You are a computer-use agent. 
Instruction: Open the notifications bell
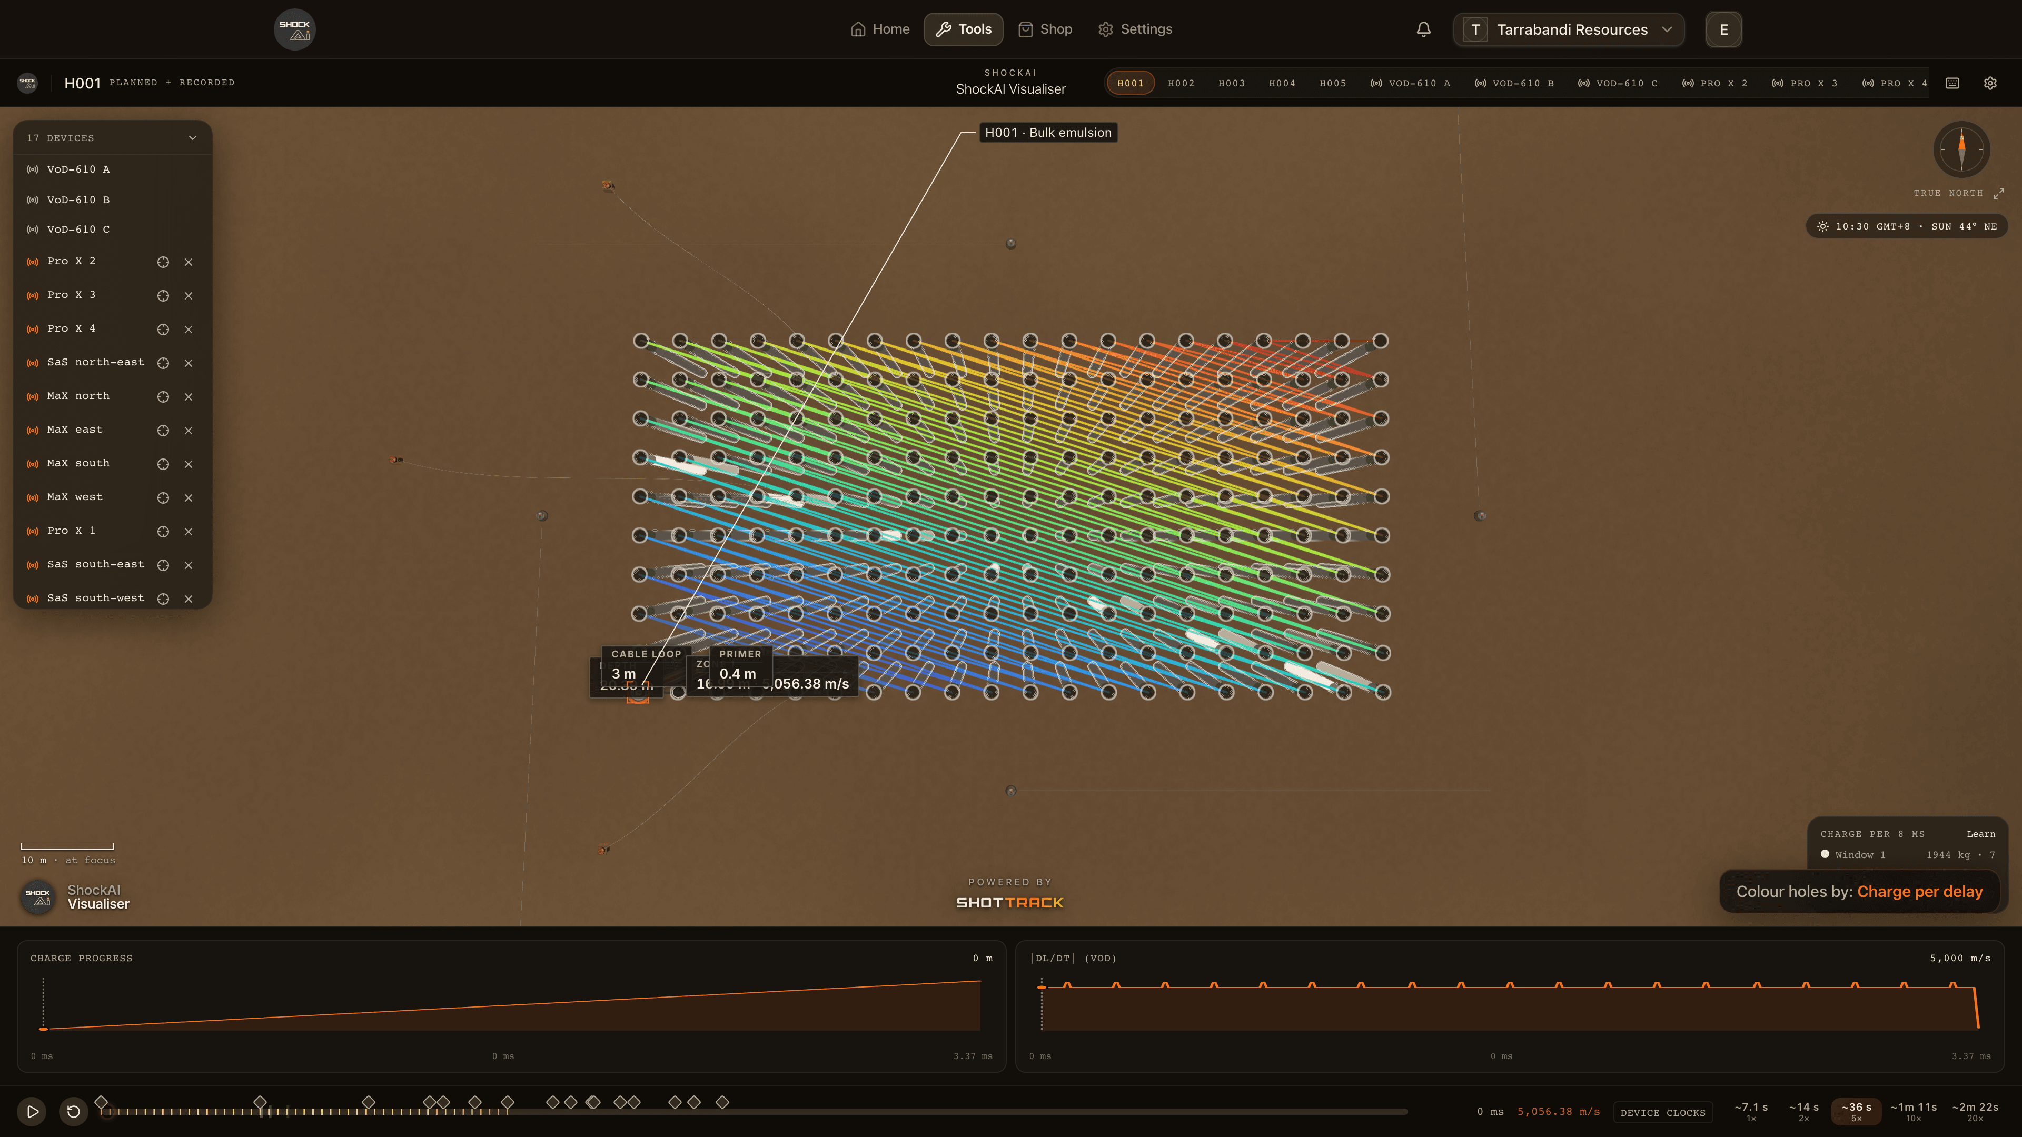pos(1423,29)
